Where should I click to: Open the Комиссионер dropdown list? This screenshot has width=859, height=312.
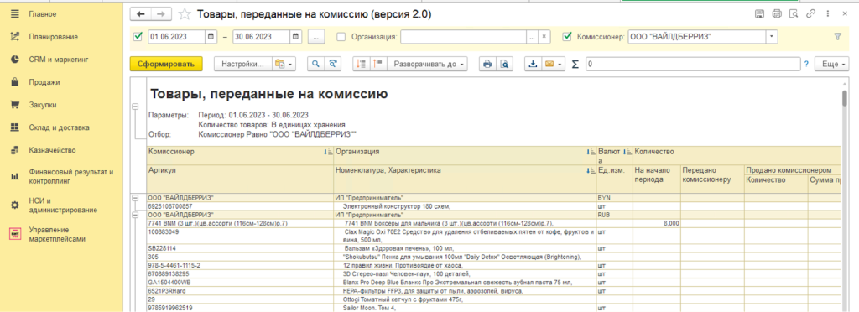click(x=772, y=37)
